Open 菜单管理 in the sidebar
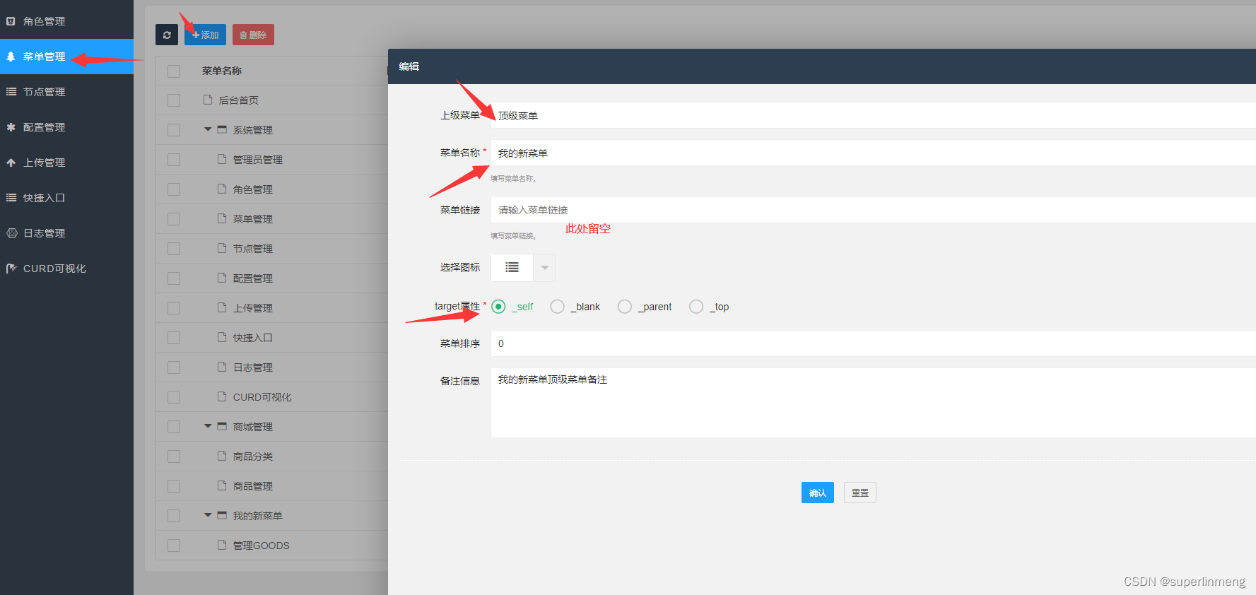Screen dimensions: 1256x595 (66, 57)
